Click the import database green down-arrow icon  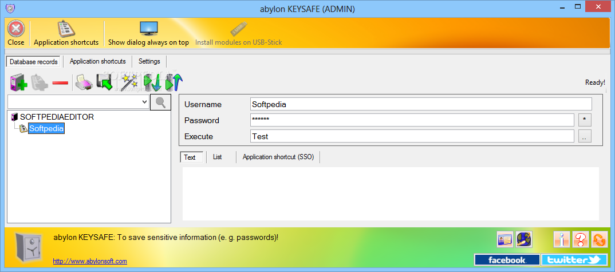click(152, 82)
